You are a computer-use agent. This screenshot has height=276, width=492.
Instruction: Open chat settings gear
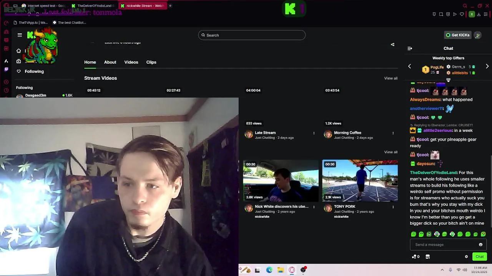point(466,257)
